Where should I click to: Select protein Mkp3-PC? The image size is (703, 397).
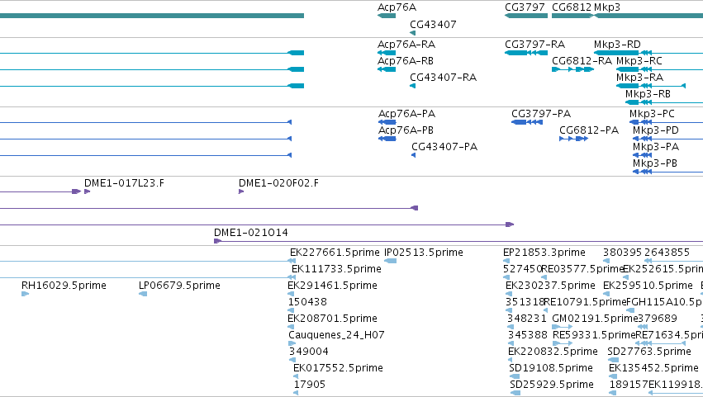652,114
